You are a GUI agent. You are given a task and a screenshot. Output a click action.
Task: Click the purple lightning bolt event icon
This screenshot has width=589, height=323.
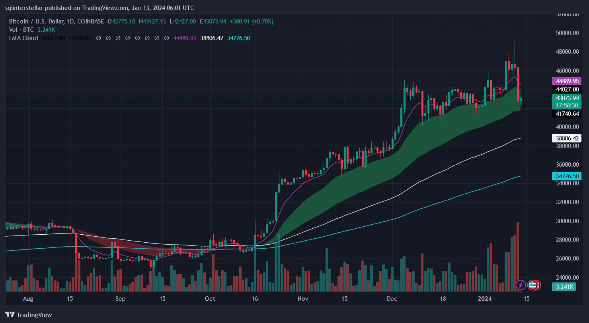pos(520,285)
